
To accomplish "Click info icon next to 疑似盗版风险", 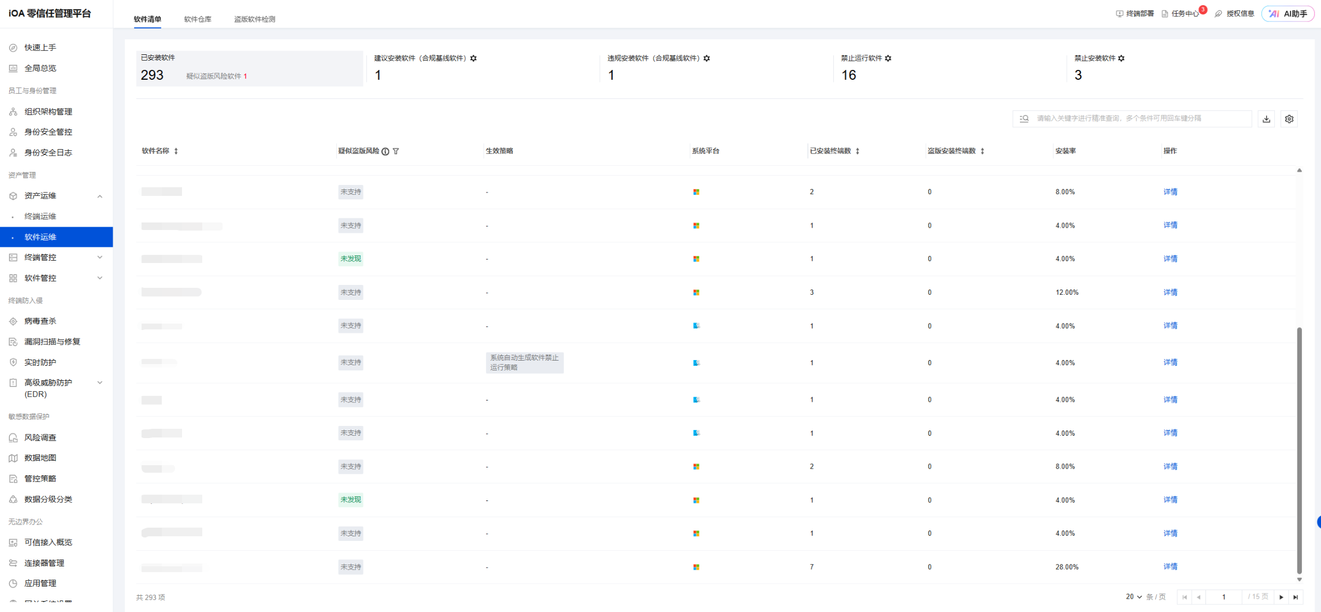I will (385, 151).
